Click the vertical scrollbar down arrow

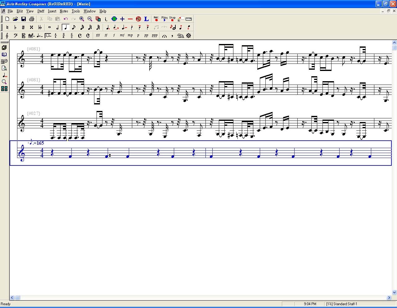(395, 292)
